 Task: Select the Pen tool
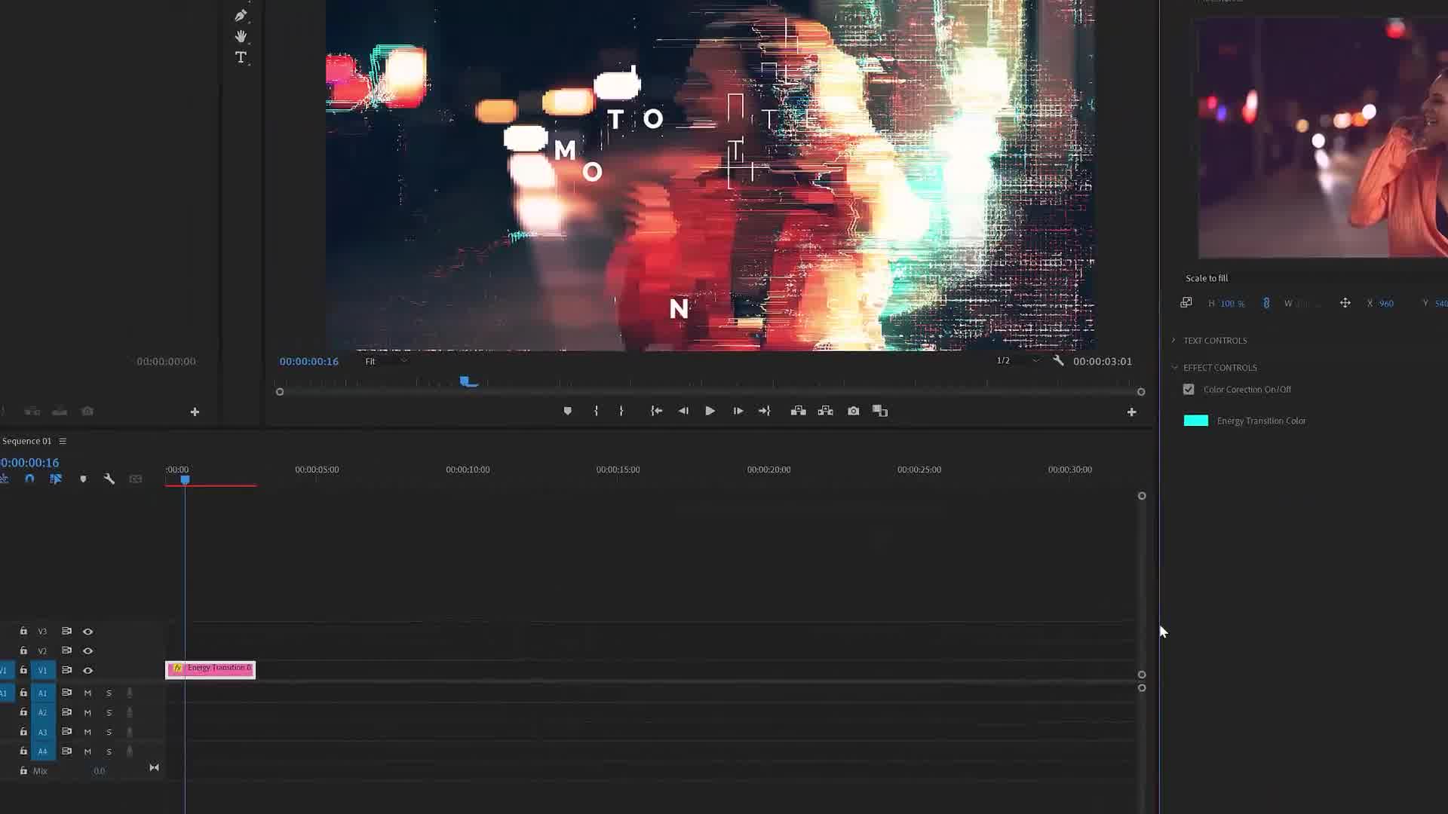(241, 15)
